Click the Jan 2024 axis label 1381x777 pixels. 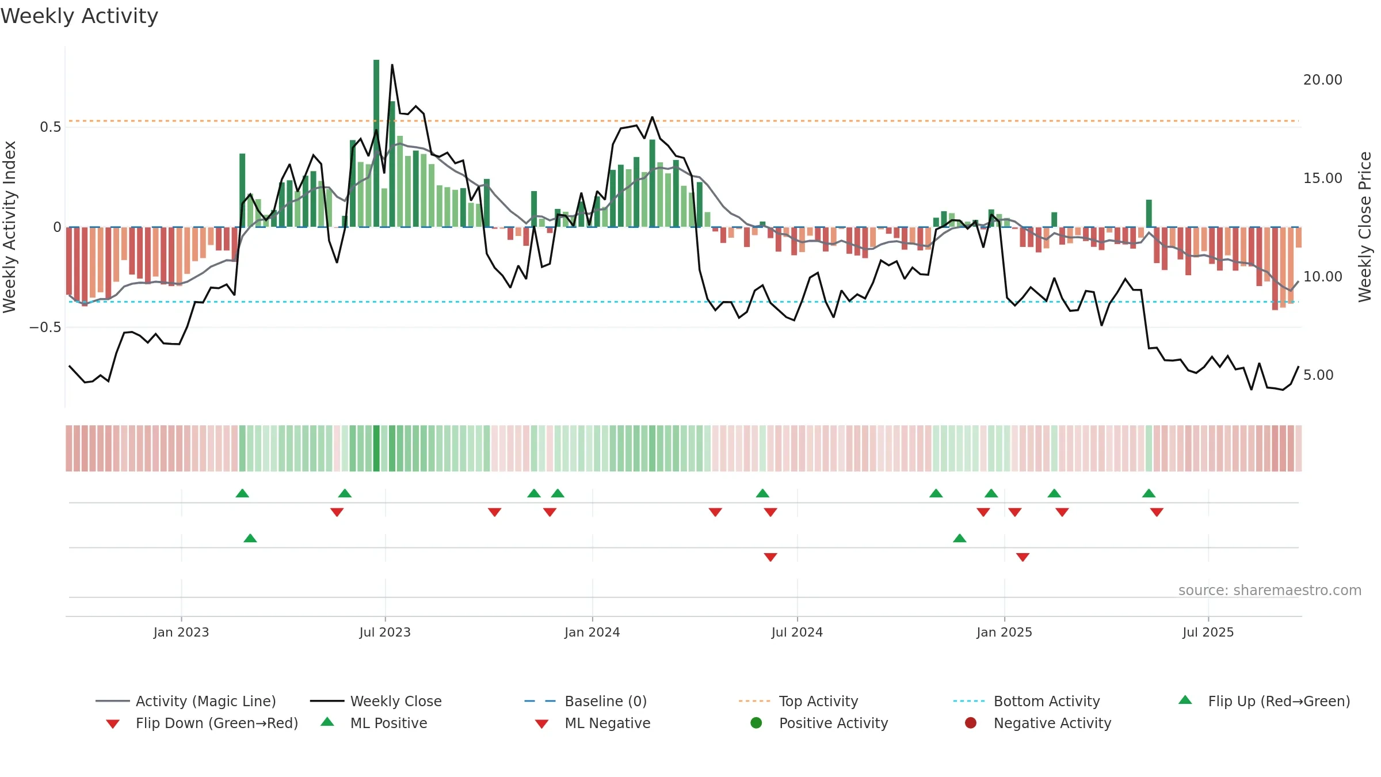[592, 632]
